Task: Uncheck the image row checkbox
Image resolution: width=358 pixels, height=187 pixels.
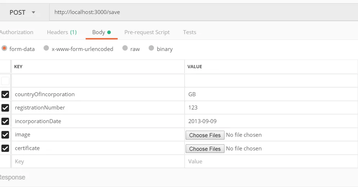Action: (x=5, y=135)
